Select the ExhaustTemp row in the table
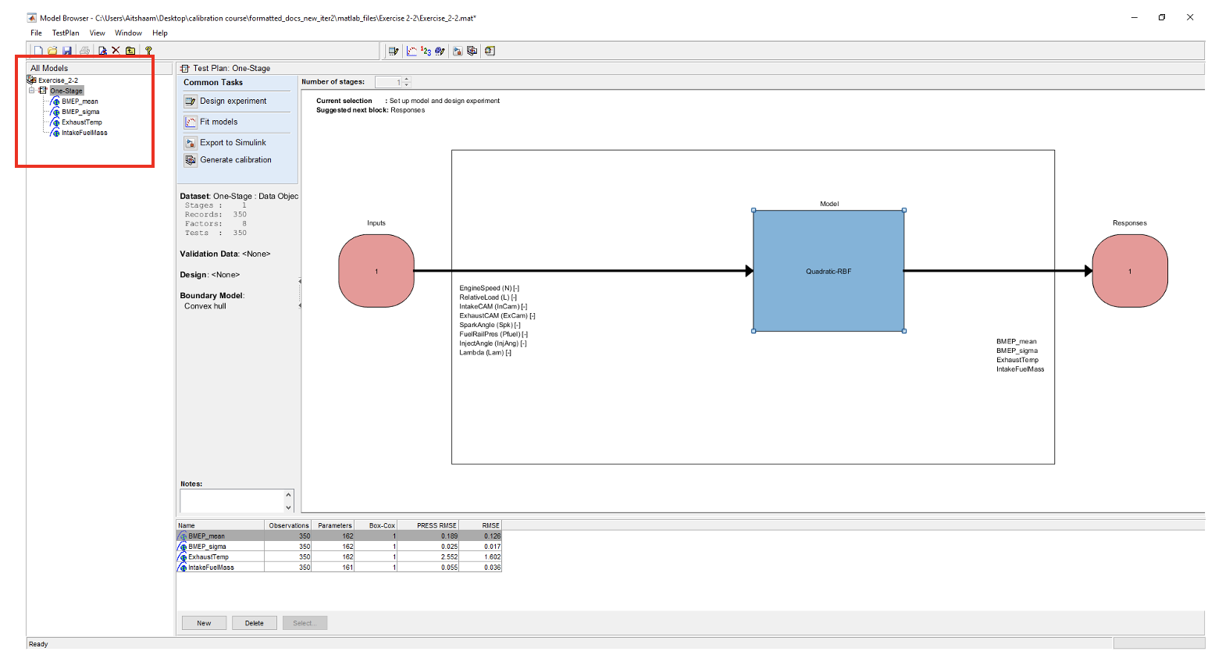Viewport: 1215px width, 662px height. (339, 557)
